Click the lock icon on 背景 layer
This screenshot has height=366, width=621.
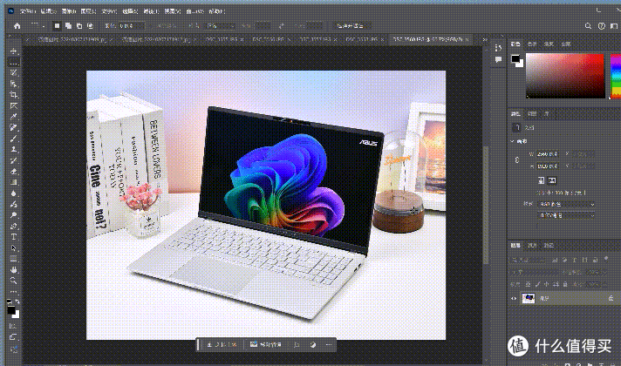(611, 298)
